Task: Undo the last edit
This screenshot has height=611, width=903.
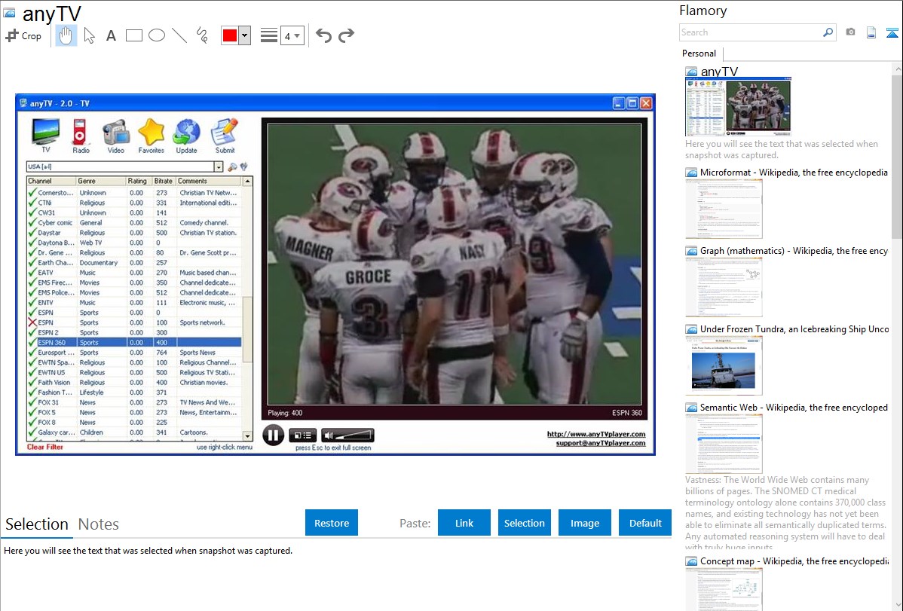Action: click(x=323, y=35)
